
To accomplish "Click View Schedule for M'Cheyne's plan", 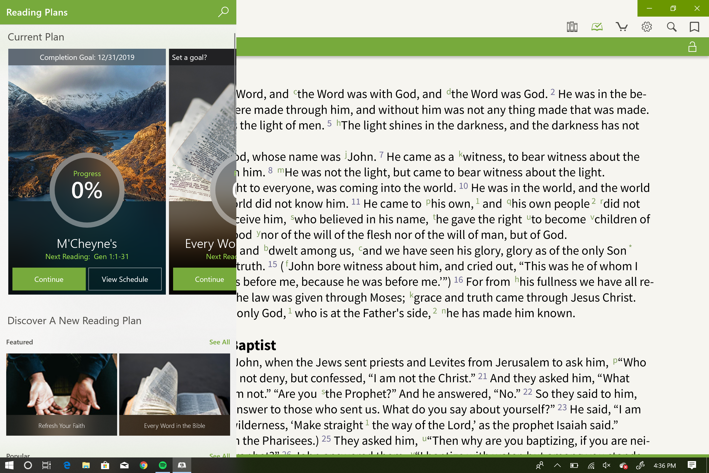I will 125,279.
